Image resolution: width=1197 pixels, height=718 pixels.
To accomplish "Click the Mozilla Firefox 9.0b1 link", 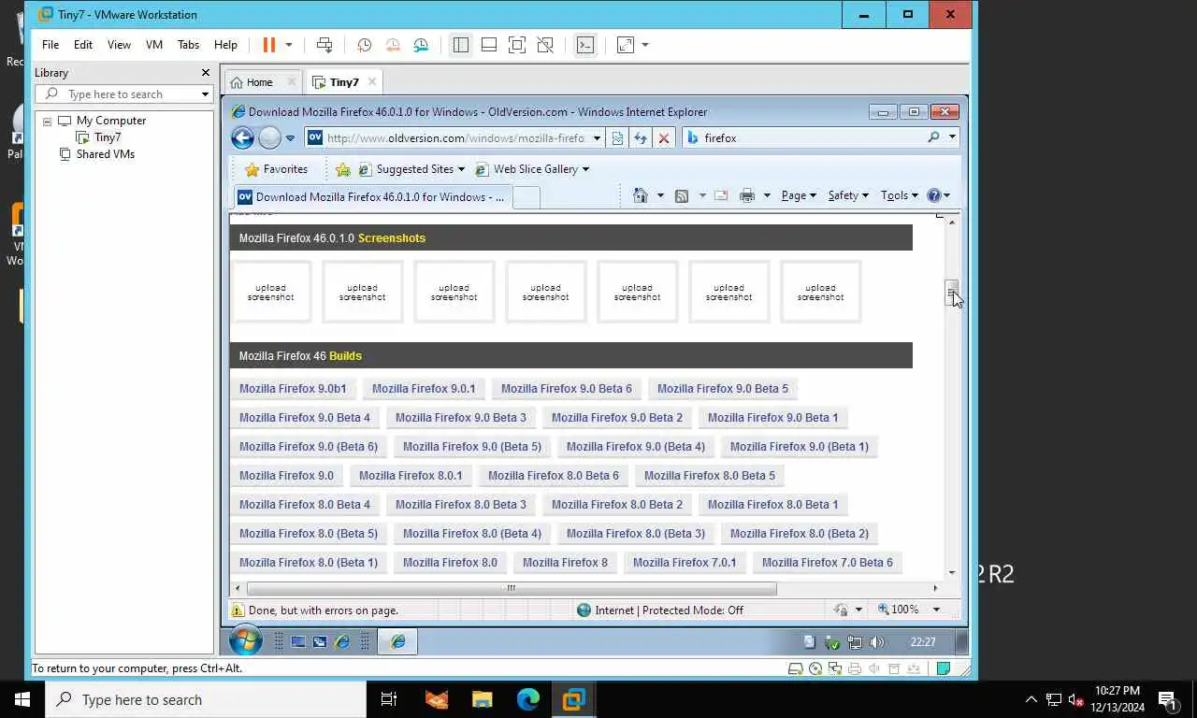I will click(293, 389).
